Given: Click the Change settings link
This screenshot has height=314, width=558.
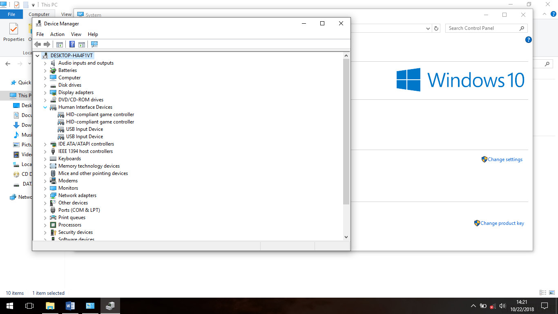Looking at the screenshot, I should tap(505, 159).
